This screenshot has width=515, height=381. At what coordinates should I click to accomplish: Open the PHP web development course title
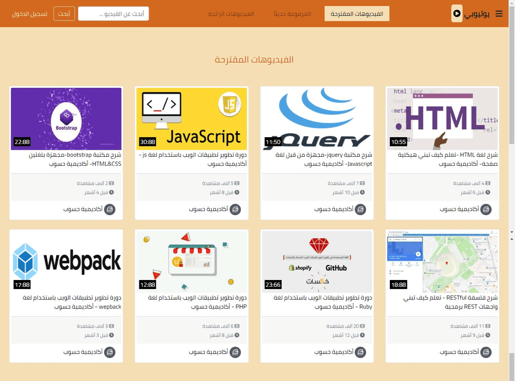197,302
